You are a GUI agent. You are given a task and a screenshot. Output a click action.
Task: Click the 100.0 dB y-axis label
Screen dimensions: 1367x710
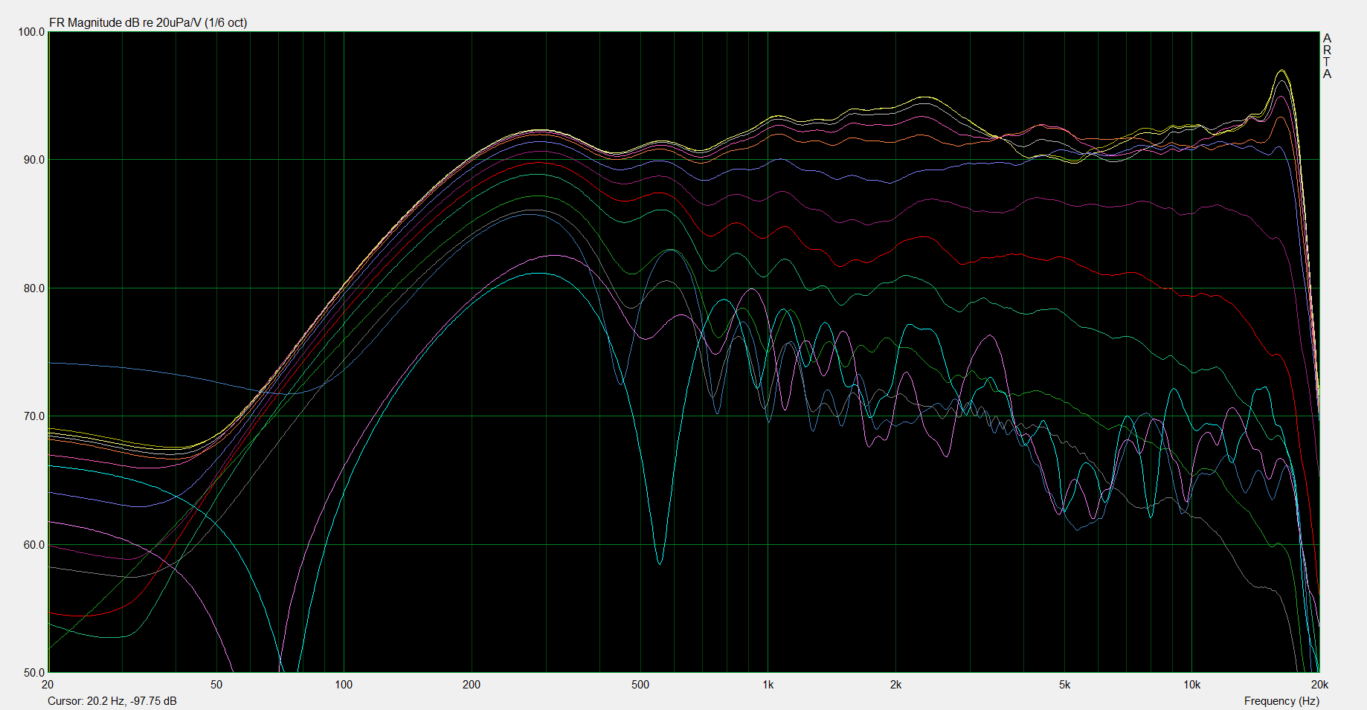click(31, 32)
